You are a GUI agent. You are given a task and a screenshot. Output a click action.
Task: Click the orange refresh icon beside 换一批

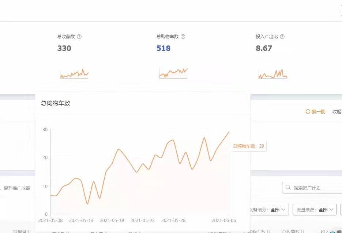click(308, 112)
